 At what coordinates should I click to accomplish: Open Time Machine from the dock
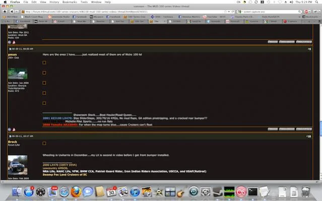(194, 192)
